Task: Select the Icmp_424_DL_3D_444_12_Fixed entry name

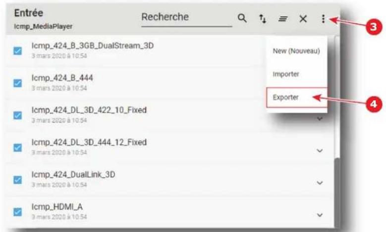Action: pos(89,142)
